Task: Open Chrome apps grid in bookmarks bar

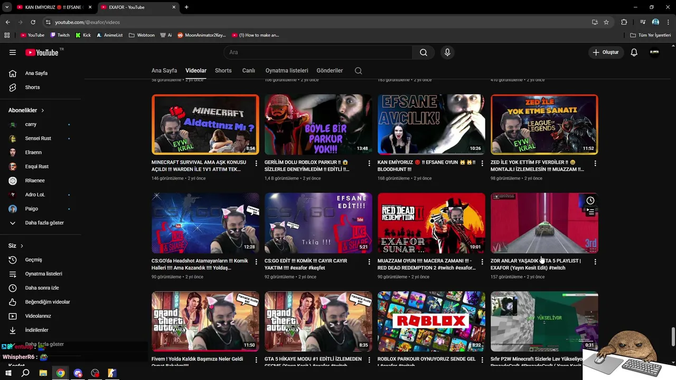Action: click(7, 35)
